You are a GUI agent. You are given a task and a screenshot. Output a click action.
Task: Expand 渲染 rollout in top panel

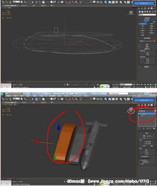click(147, 44)
